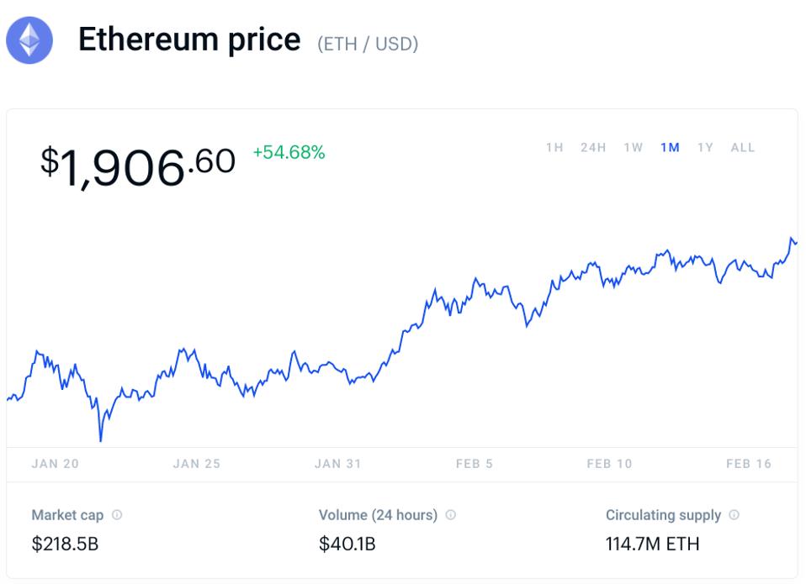Show the ALL time price history
This screenshot has height=584, width=806.
tap(743, 148)
